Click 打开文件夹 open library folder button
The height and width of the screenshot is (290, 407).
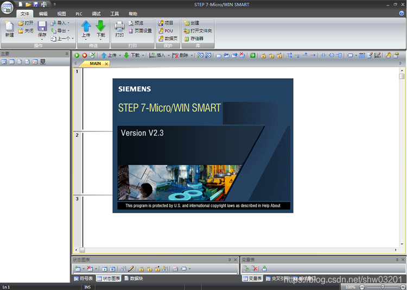click(198, 31)
